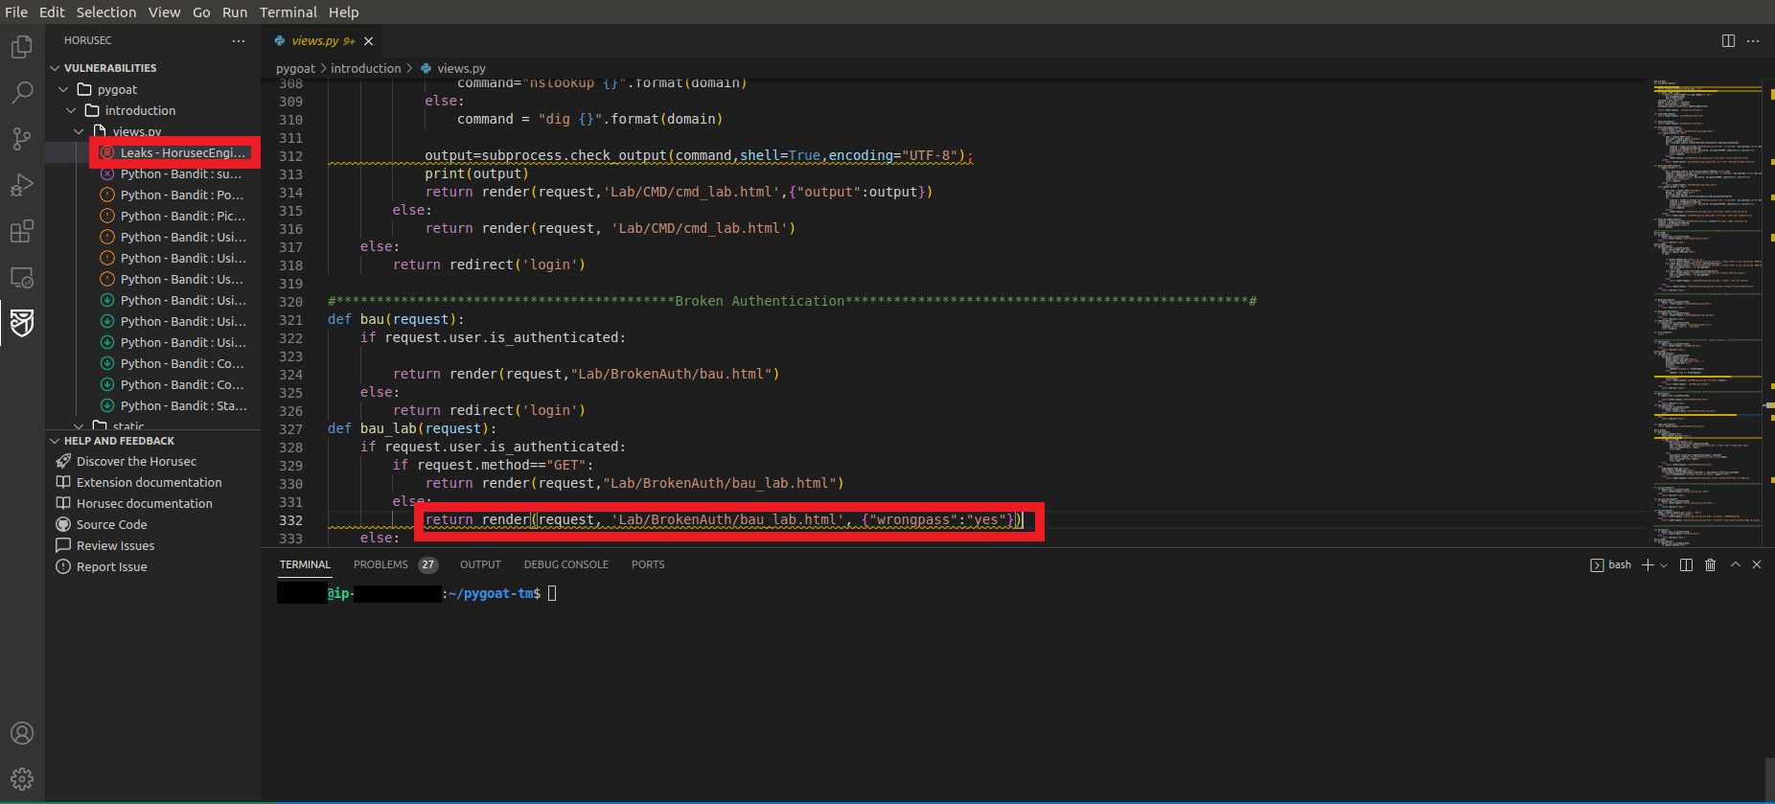Click pygoat in the breadcrumb

295,68
